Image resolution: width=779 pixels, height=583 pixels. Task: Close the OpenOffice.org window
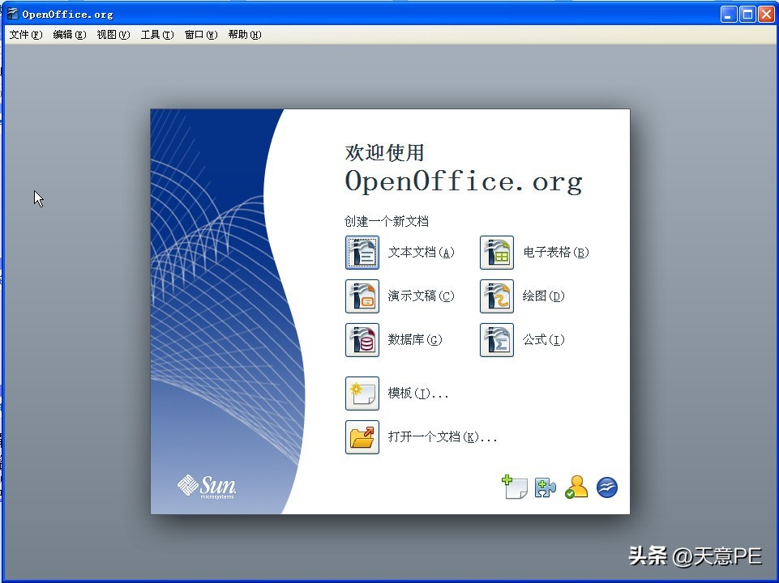[x=766, y=14]
